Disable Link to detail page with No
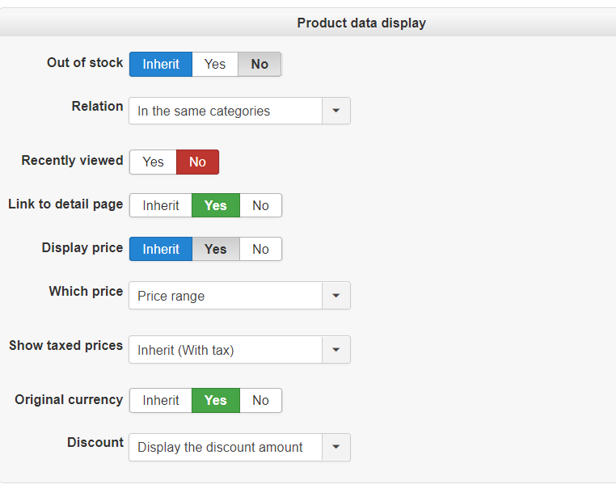616x497 pixels. click(260, 206)
